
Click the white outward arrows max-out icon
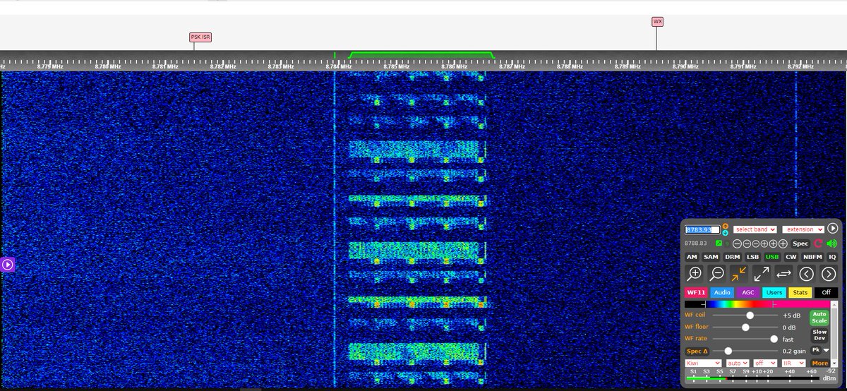[762, 274]
